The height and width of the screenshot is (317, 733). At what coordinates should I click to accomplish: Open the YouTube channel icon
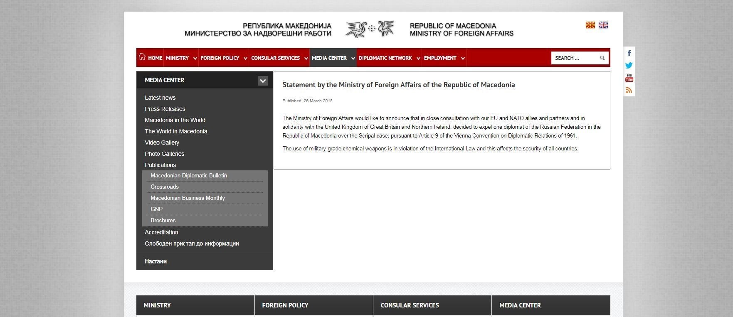[x=629, y=78]
